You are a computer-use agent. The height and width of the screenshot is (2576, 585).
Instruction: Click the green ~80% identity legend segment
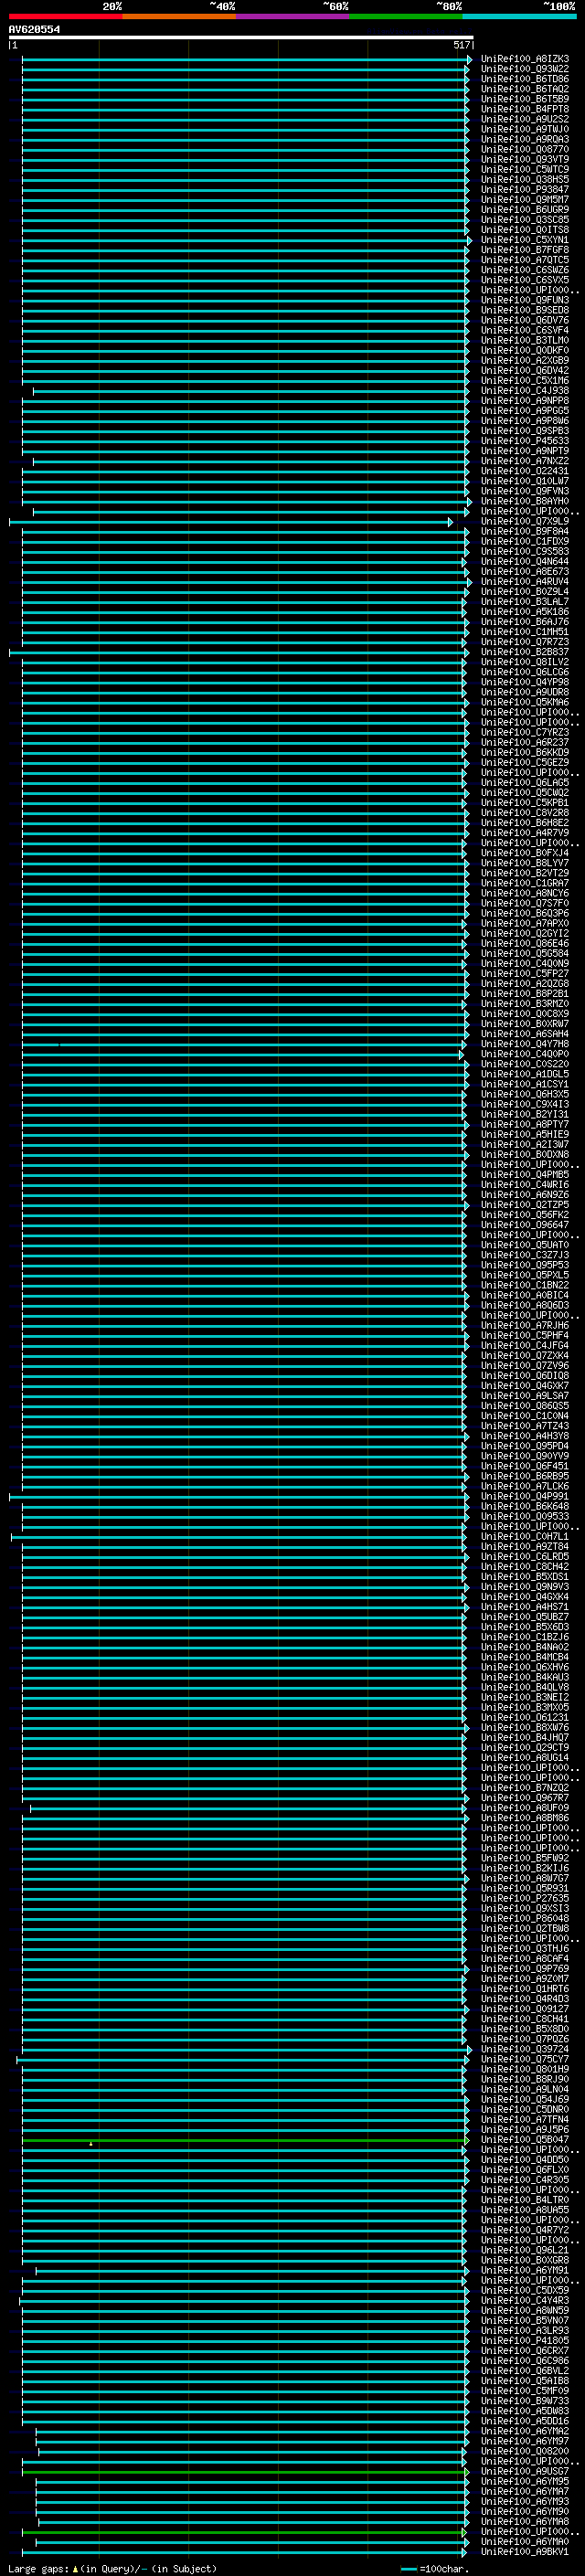point(406,16)
